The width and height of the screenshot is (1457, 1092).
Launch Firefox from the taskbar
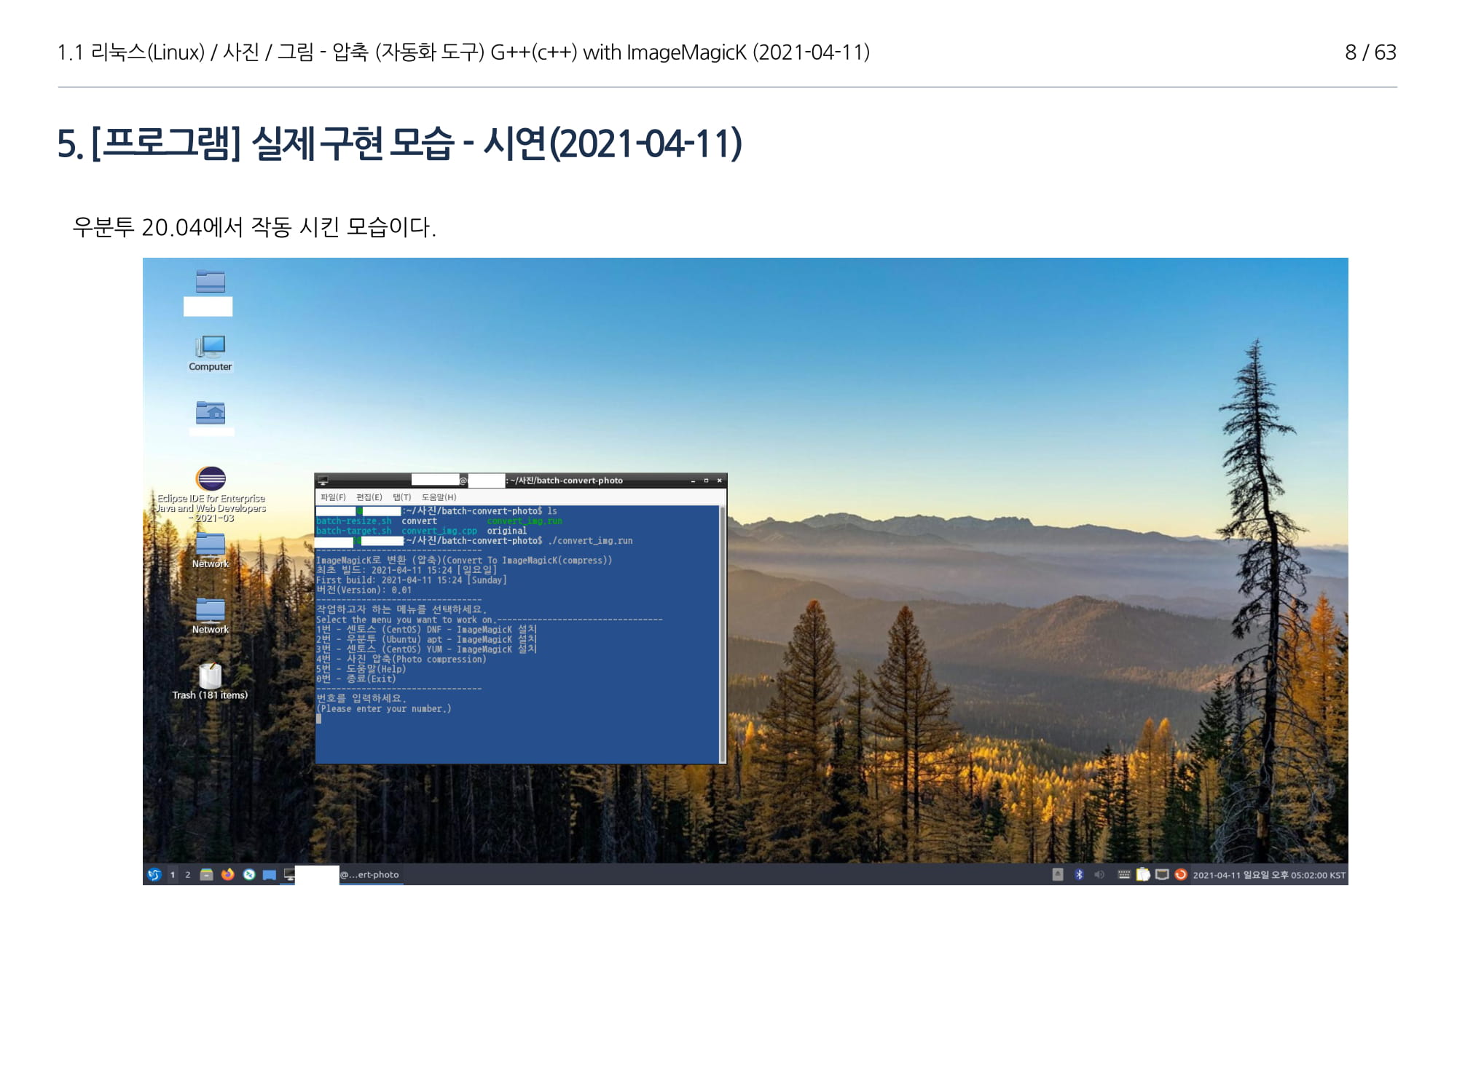click(x=228, y=874)
